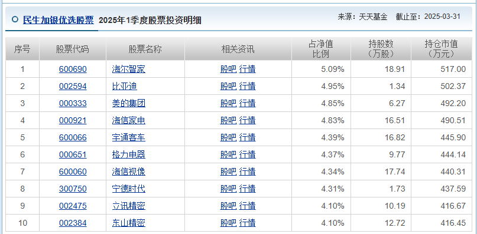The height and width of the screenshot is (234, 477).
Task: Click the 持仓市值(万元) column header
Action: [442, 49]
